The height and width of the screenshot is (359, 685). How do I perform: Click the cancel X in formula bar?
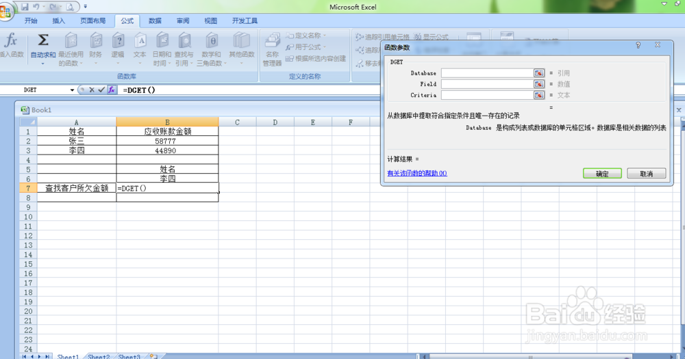92,90
